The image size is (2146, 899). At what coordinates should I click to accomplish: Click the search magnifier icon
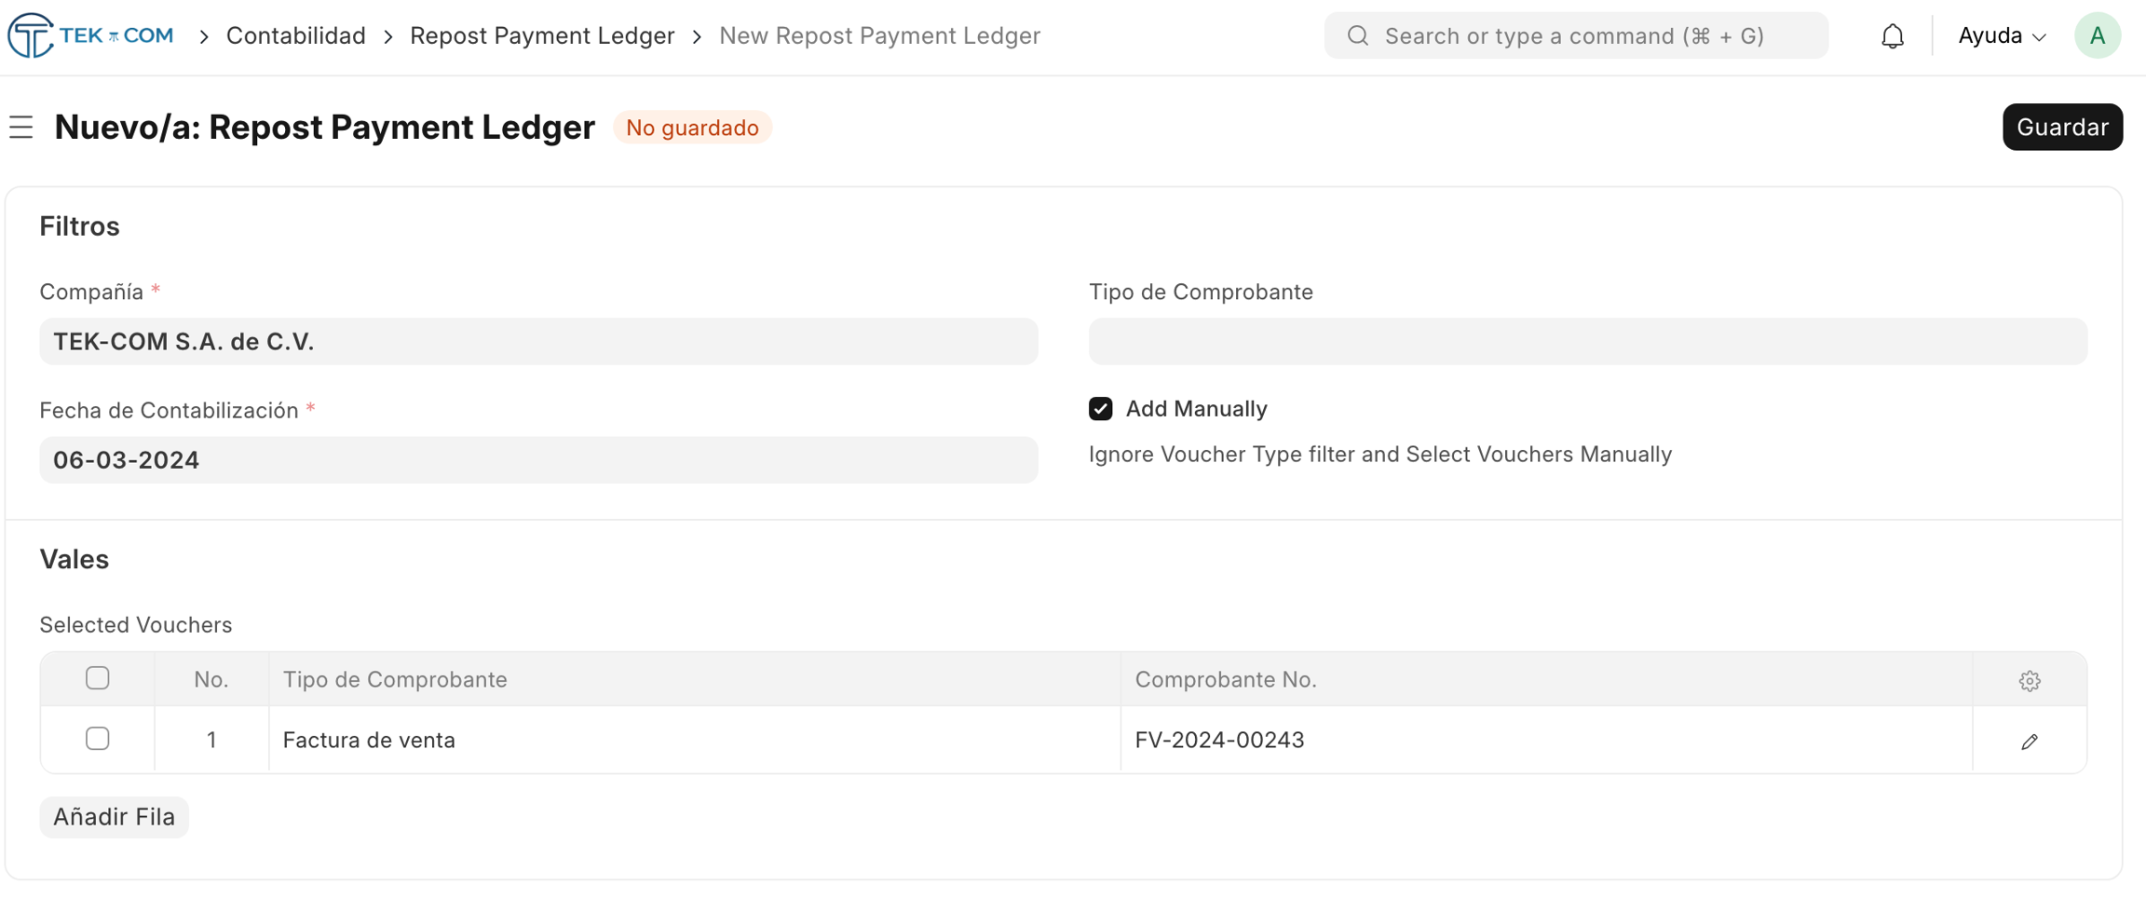click(x=1358, y=36)
